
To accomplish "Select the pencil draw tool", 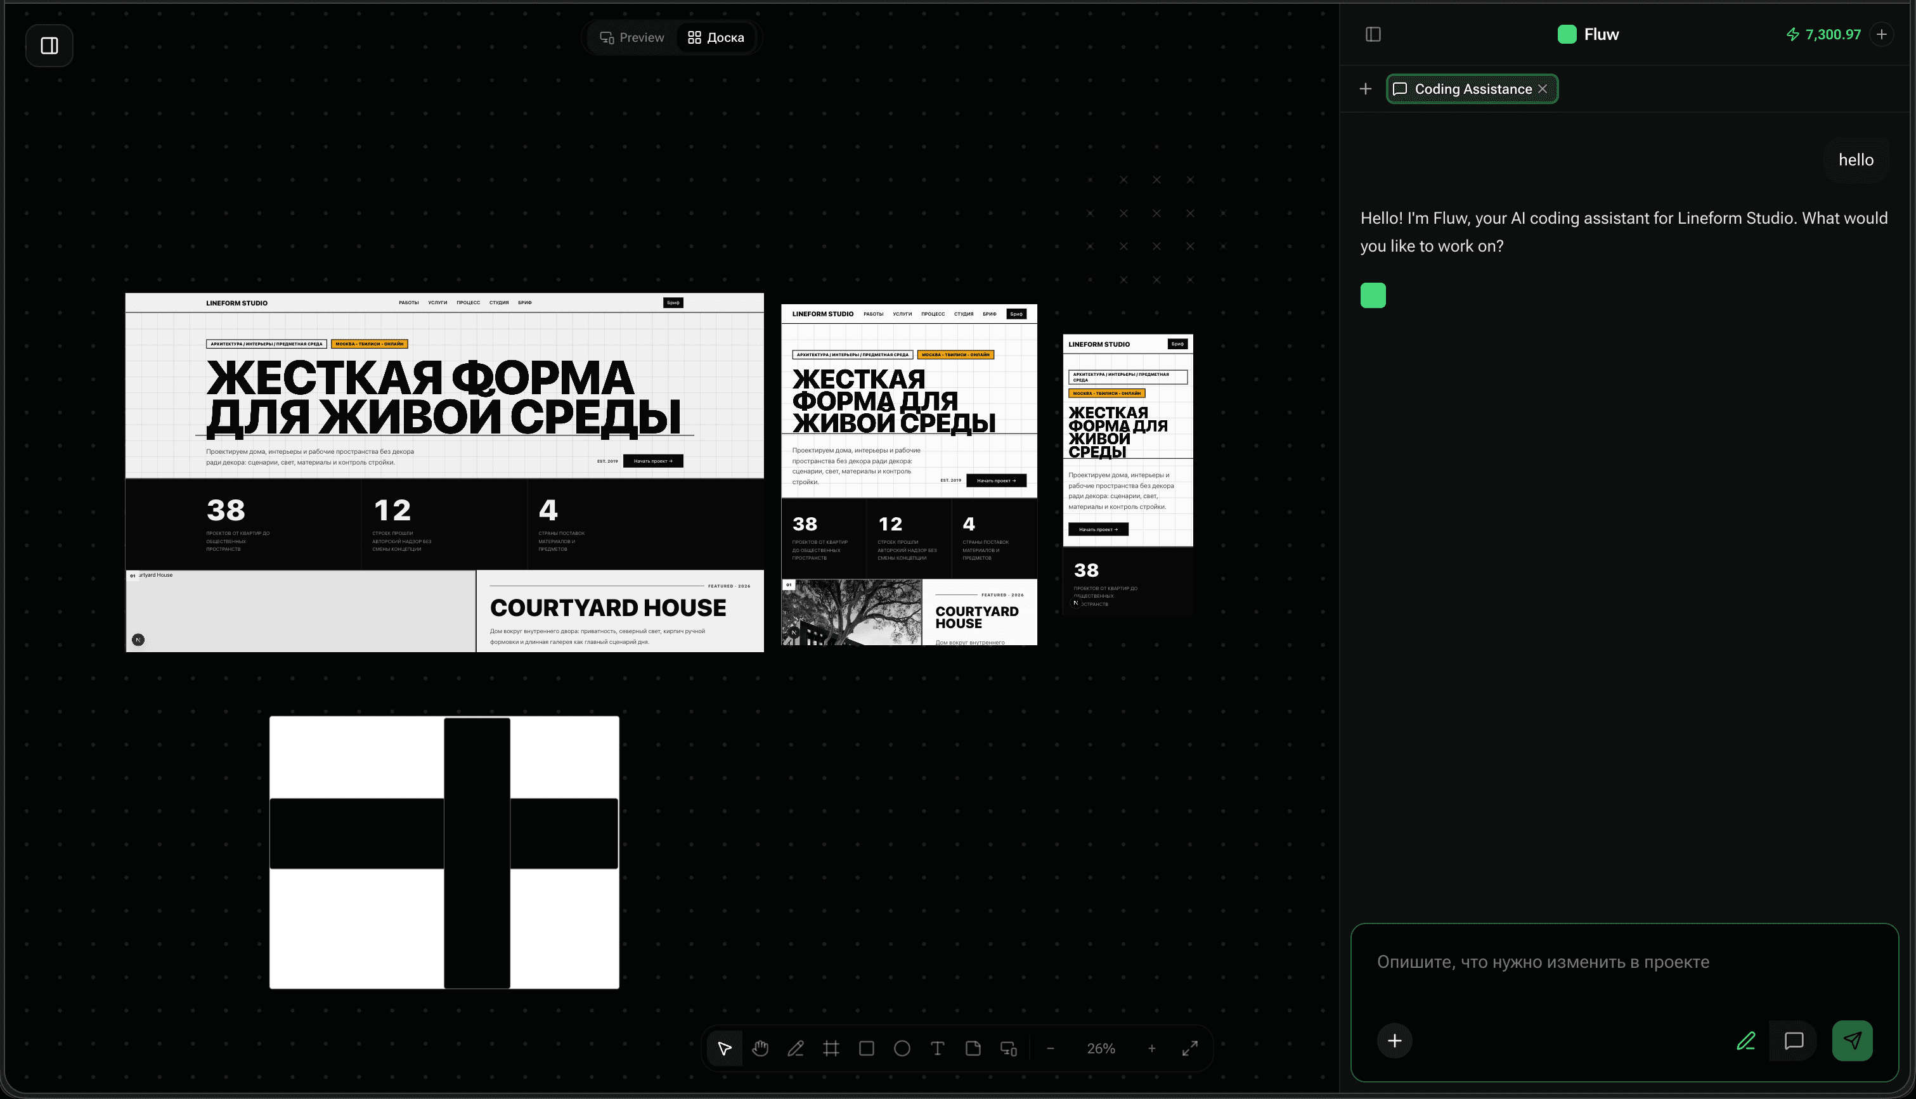I will pyautogui.click(x=796, y=1048).
